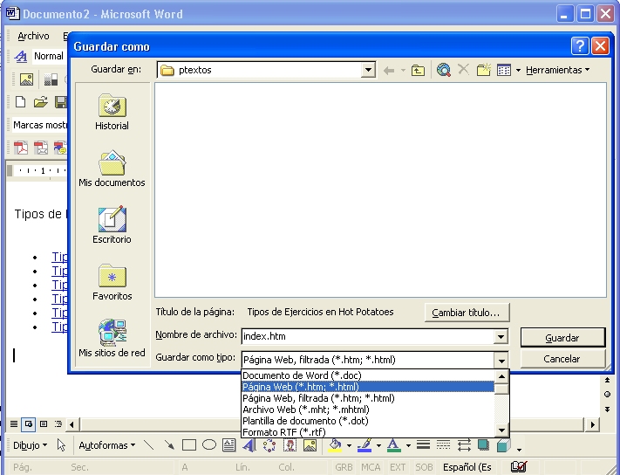The height and width of the screenshot is (475, 620).
Task: Go to Mis documentos folder
Action: coord(112,169)
